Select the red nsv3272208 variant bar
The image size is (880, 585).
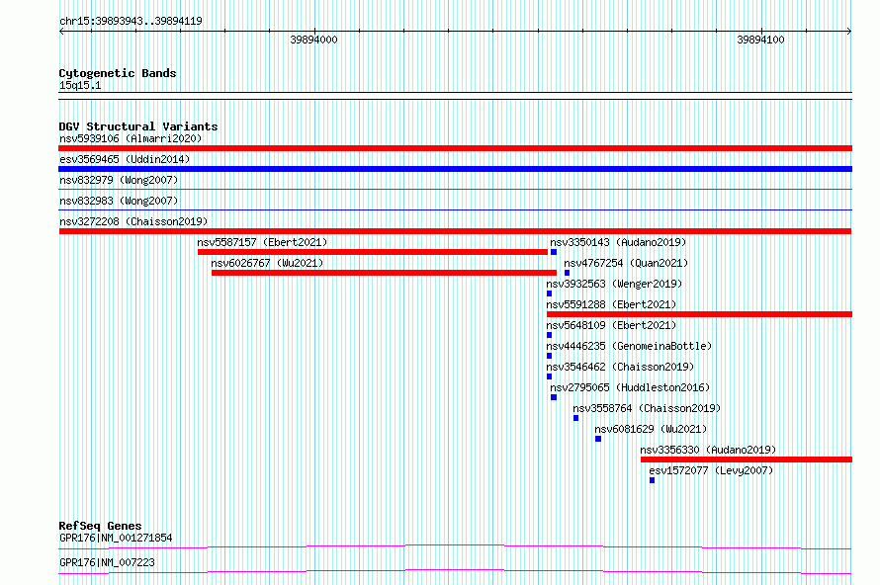tap(455, 231)
